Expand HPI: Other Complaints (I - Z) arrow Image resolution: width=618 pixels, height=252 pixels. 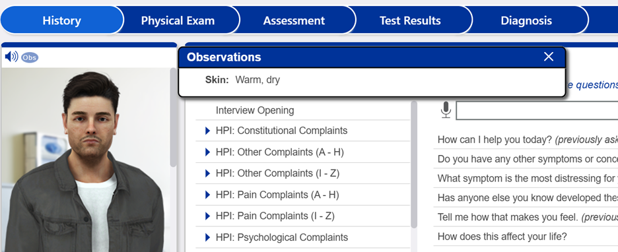click(x=208, y=173)
